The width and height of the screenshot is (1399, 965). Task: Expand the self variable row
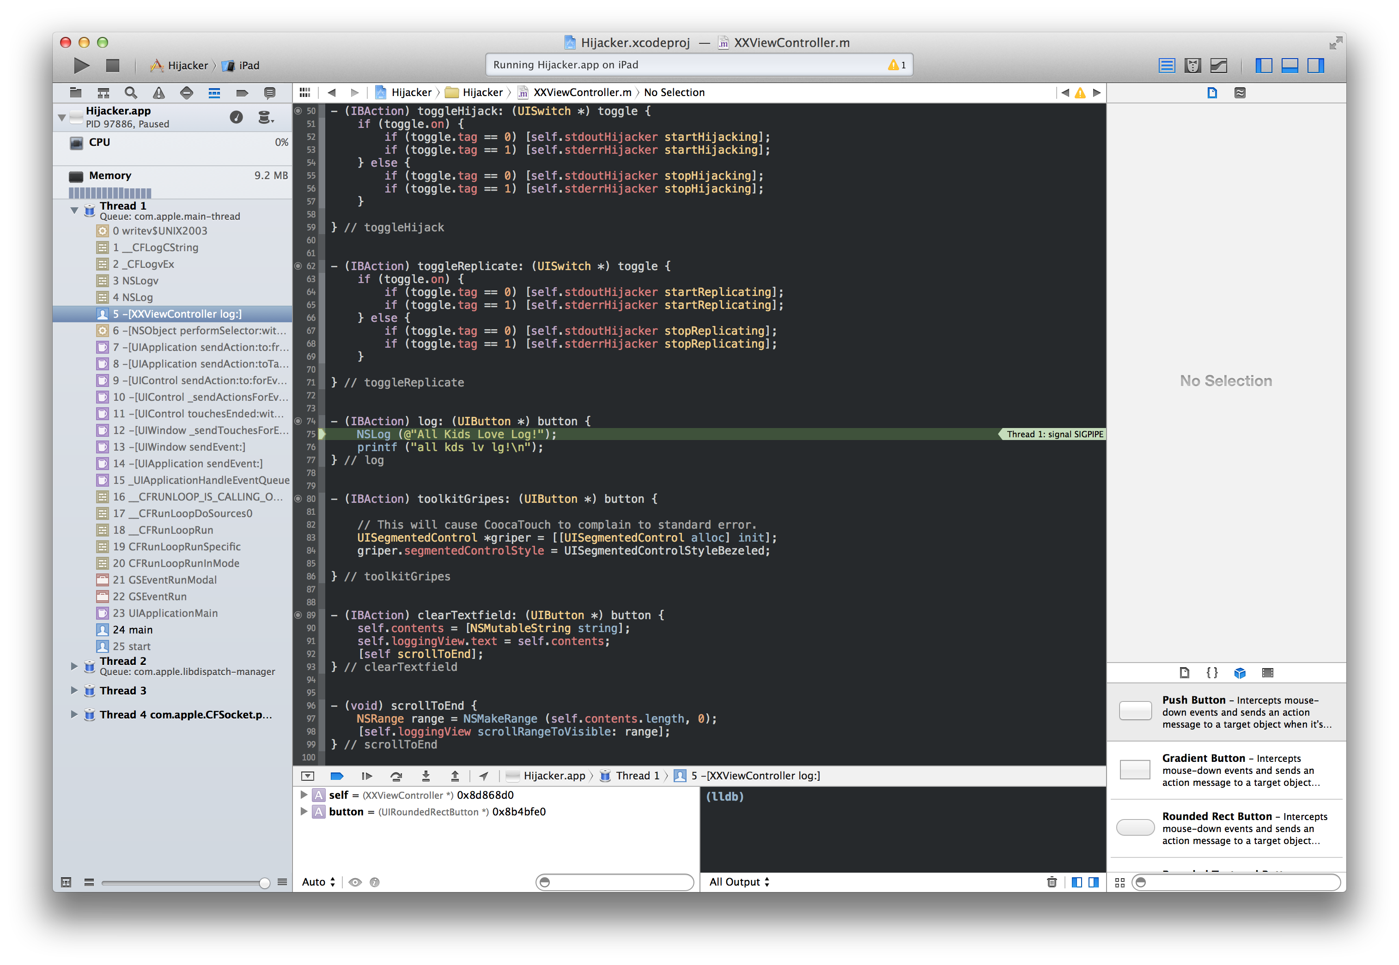304,795
